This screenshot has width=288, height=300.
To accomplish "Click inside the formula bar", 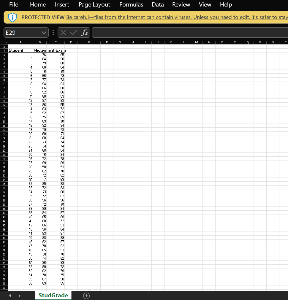I will (178, 33).
